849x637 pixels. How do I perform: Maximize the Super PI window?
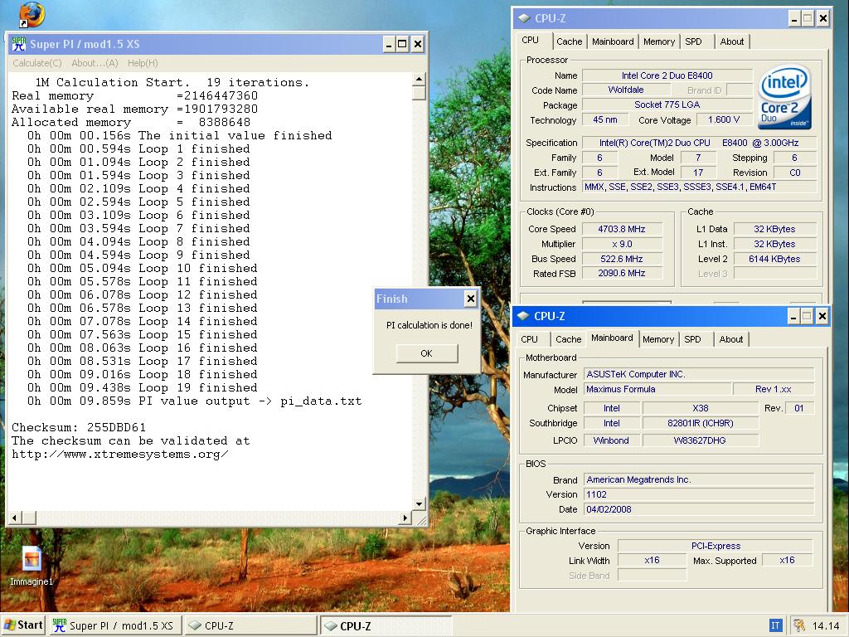click(x=402, y=45)
